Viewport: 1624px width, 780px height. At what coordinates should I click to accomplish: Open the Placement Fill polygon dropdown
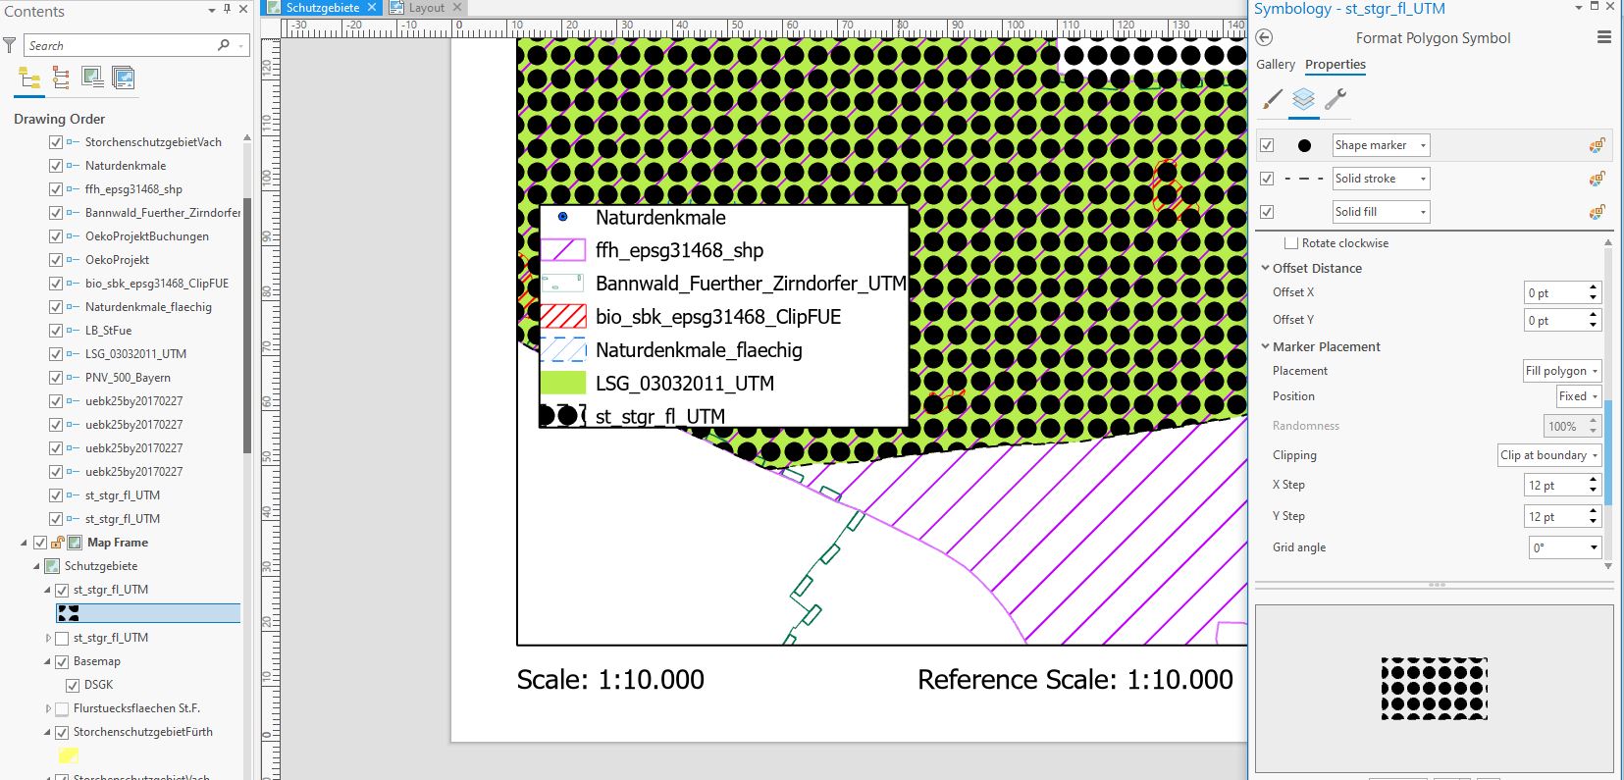(1562, 371)
